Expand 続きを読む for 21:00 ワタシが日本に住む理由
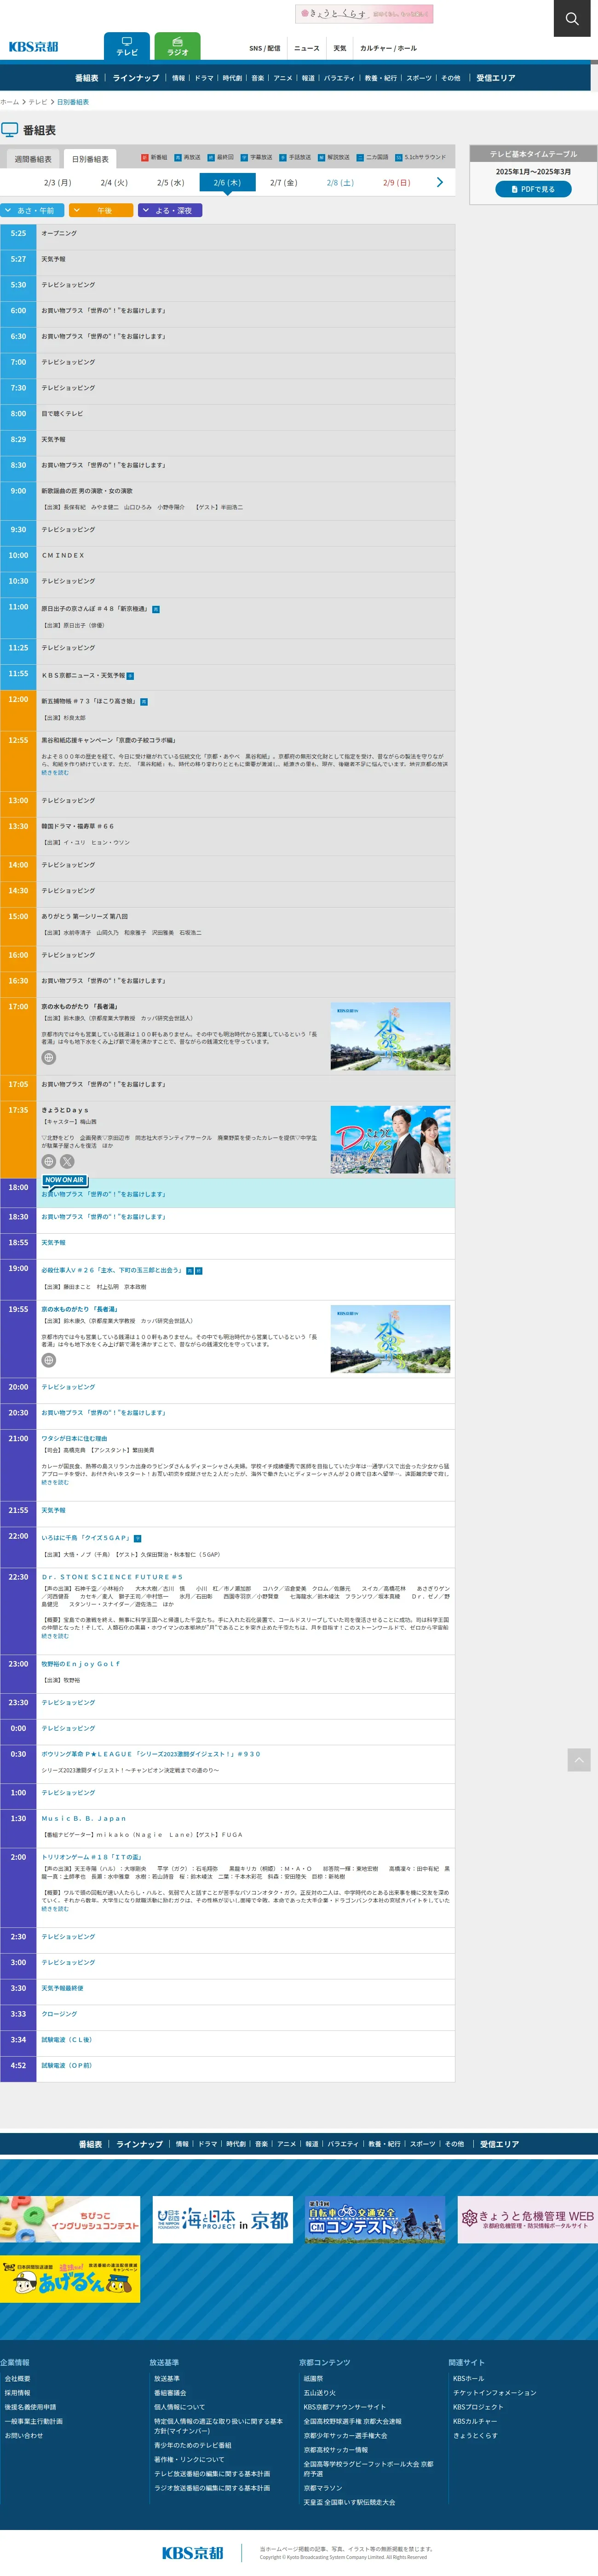This screenshot has height=2576, width=598. pyautogui.click(x=55, y=1482)
